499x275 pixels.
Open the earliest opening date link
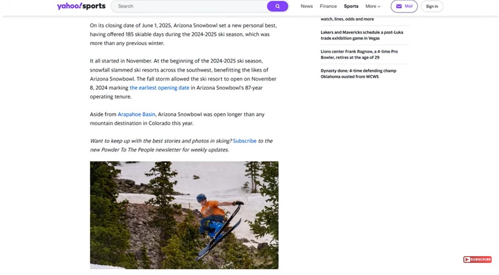pos(160,88)
